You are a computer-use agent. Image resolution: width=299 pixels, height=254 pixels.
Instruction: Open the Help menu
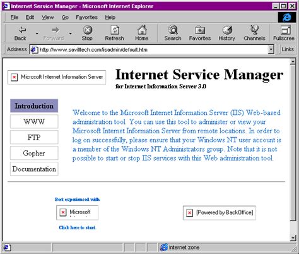[110, 17]
